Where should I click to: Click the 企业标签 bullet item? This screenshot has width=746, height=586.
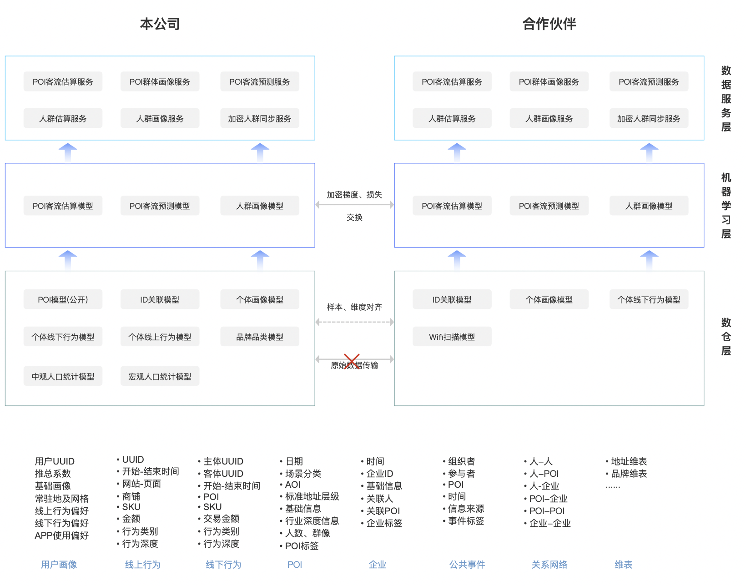(x=382, y=523)
